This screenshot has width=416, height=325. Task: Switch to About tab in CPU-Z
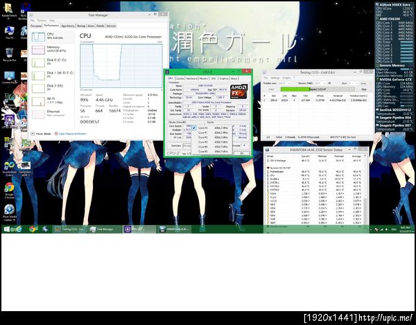(x=234, y=79)
